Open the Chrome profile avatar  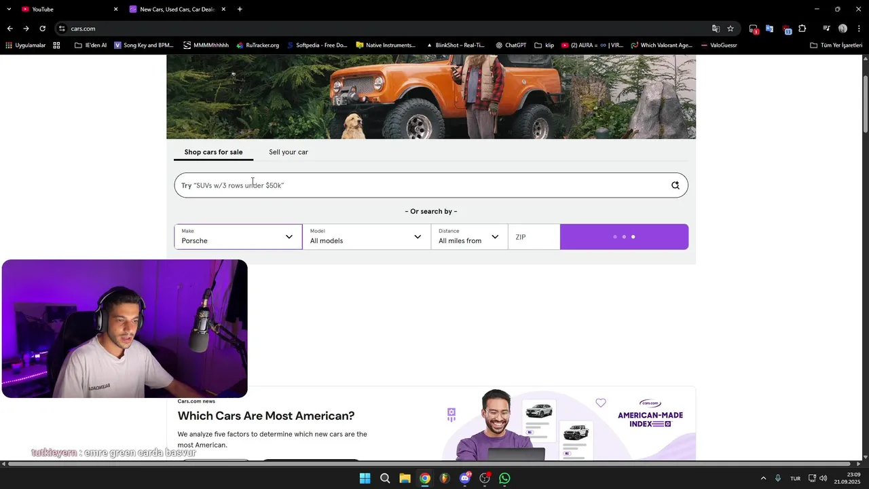click(843, 29)
